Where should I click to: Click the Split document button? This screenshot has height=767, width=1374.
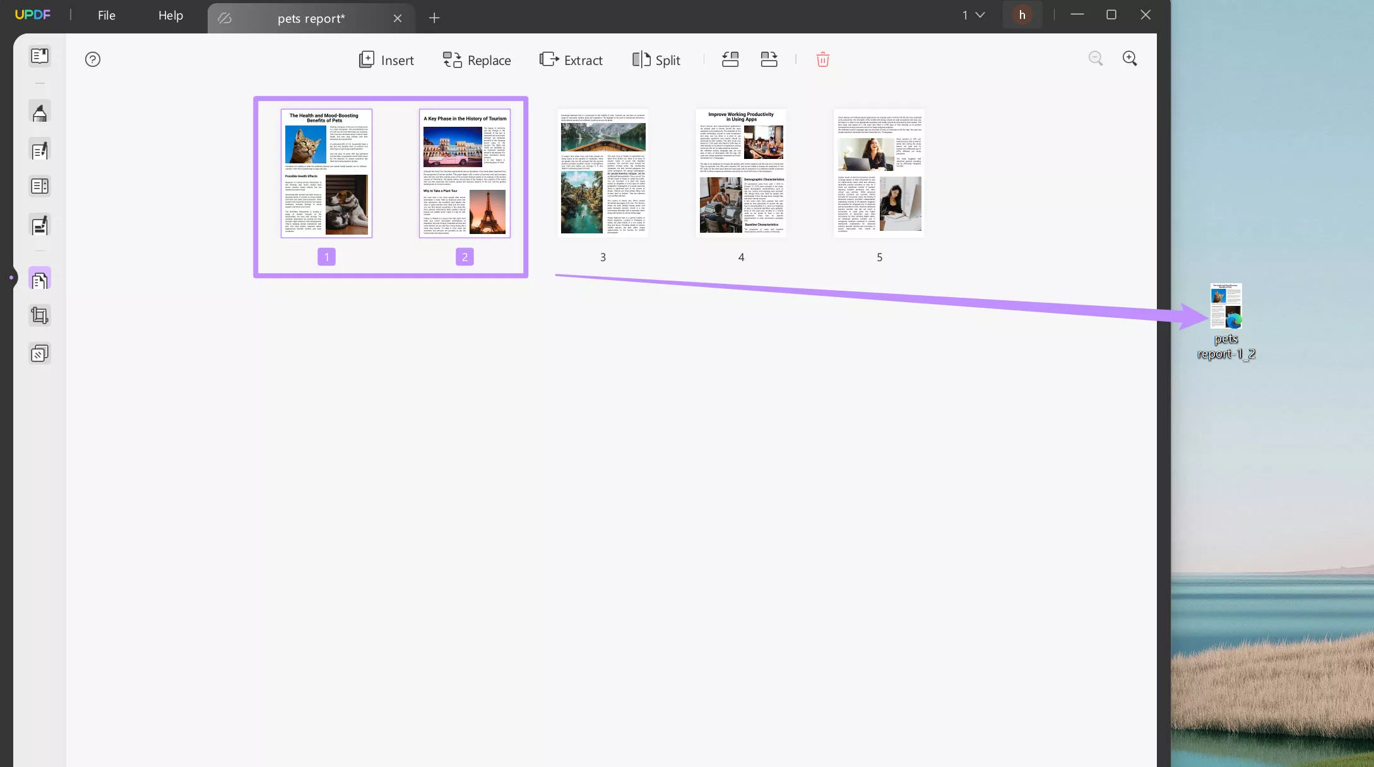pyautogui.click(x=656, y=60)
